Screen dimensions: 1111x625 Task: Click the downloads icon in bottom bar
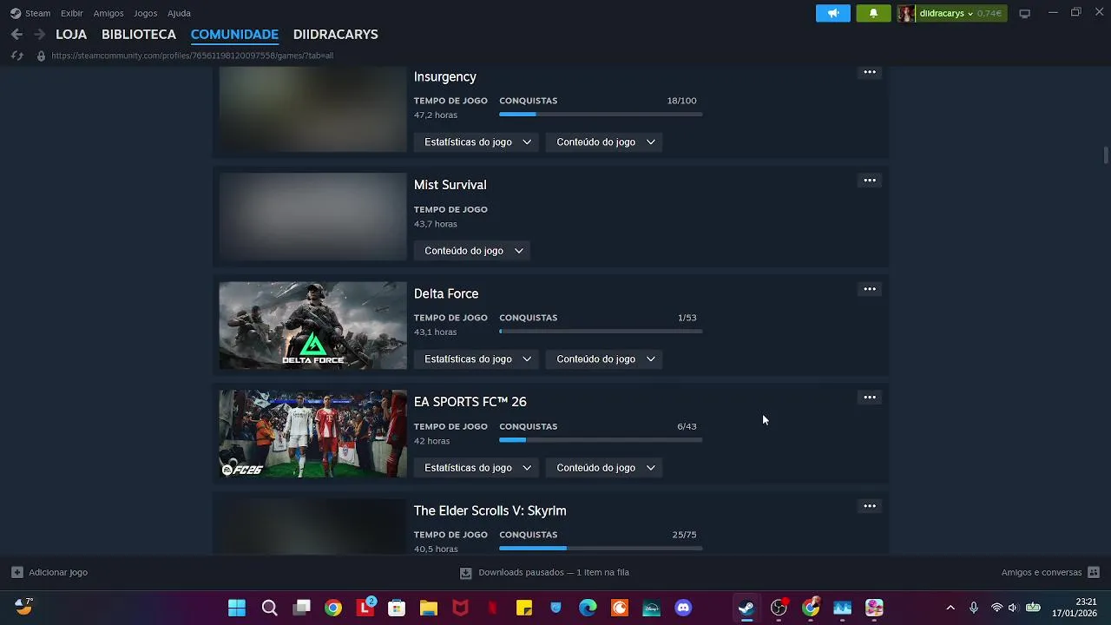click(465, 573)
